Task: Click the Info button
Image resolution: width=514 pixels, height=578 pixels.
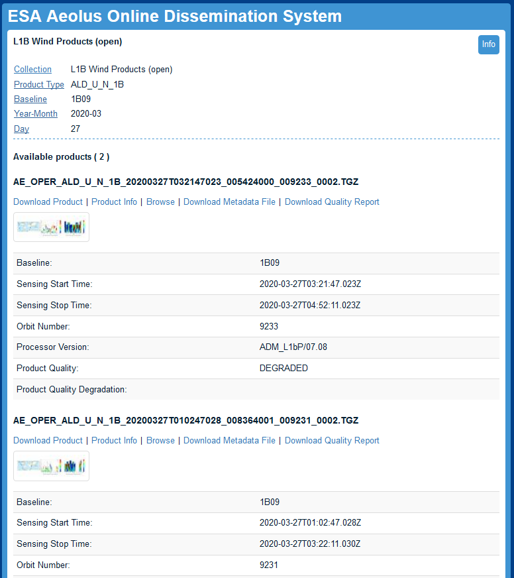Action: pos(488,44)
